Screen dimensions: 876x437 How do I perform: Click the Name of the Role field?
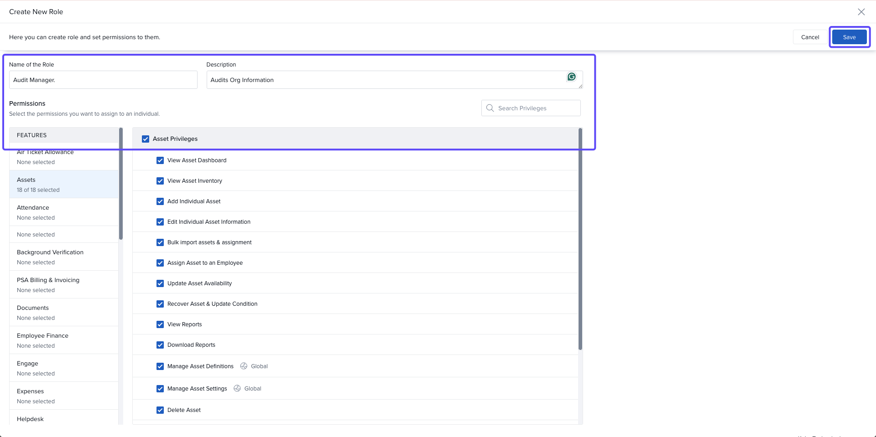point(103,80)
